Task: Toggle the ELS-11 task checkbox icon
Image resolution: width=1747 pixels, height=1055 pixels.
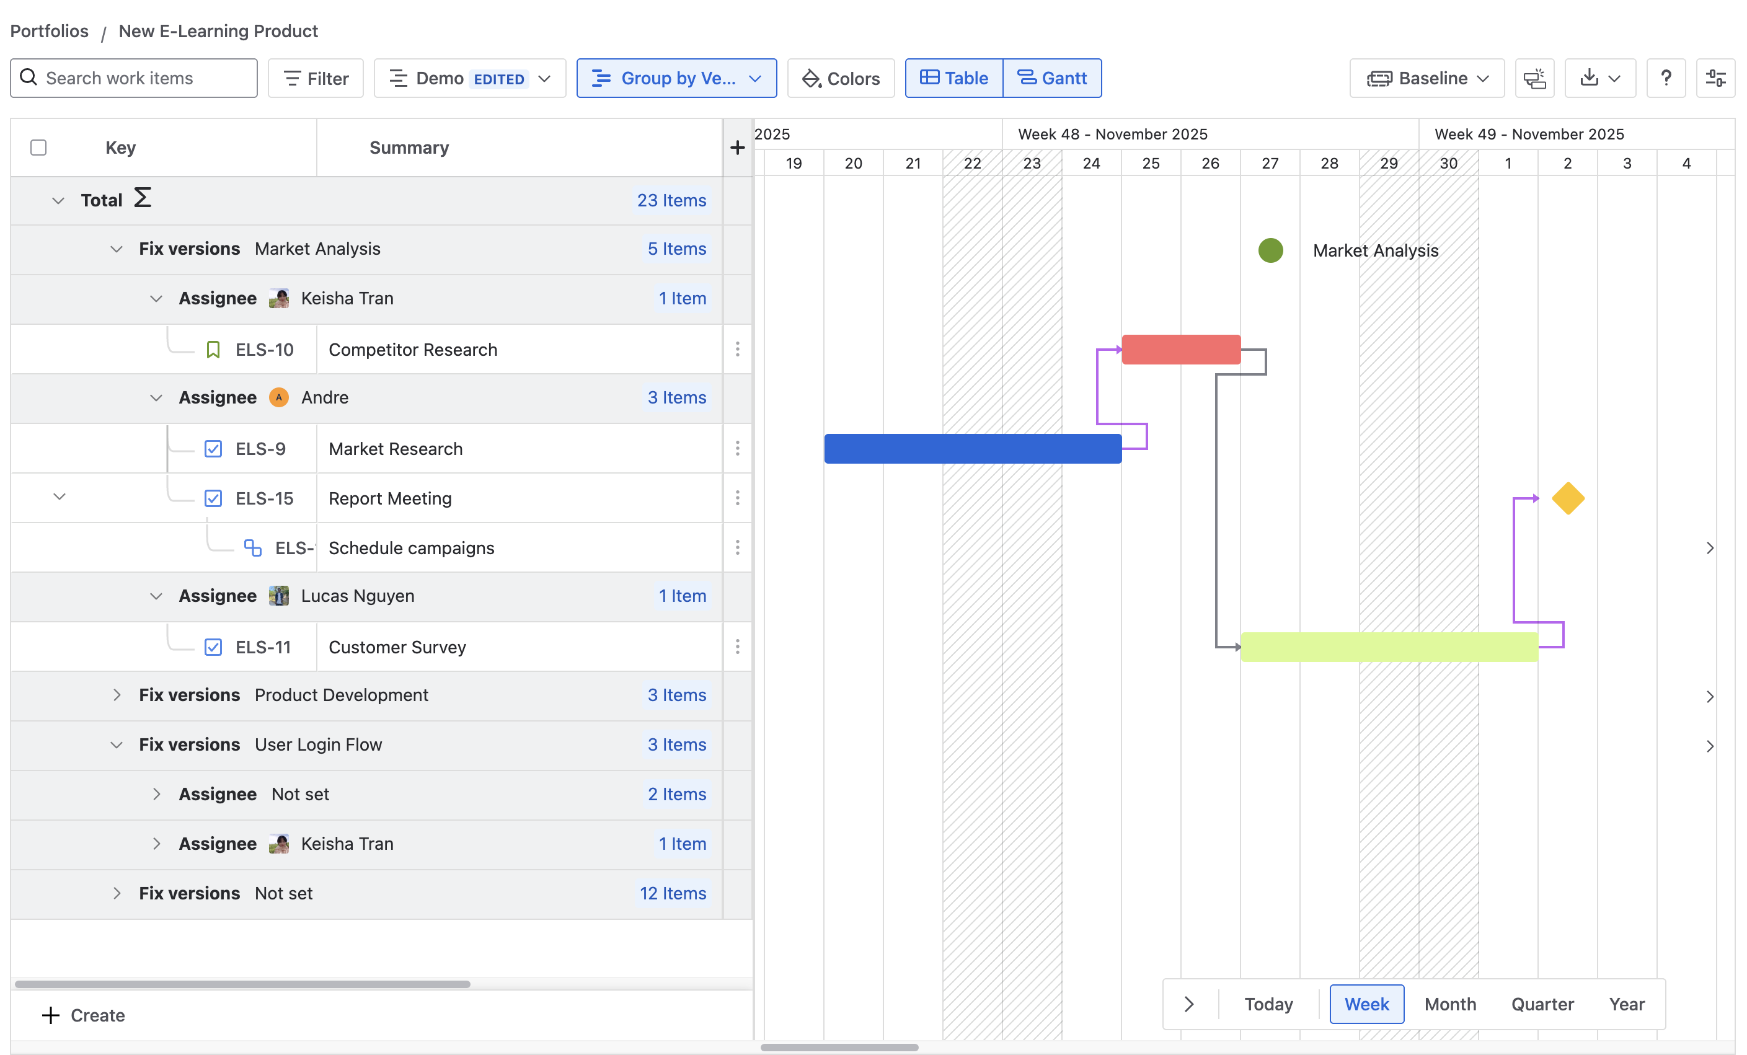Action: pyautogui.click(x=213, y=647)
